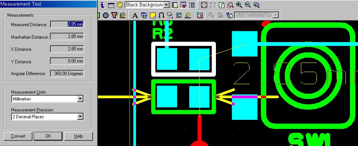This screenshot has width=358, height=146.
Task: Toggle the component bin panel button
Action: coord(192,5)
